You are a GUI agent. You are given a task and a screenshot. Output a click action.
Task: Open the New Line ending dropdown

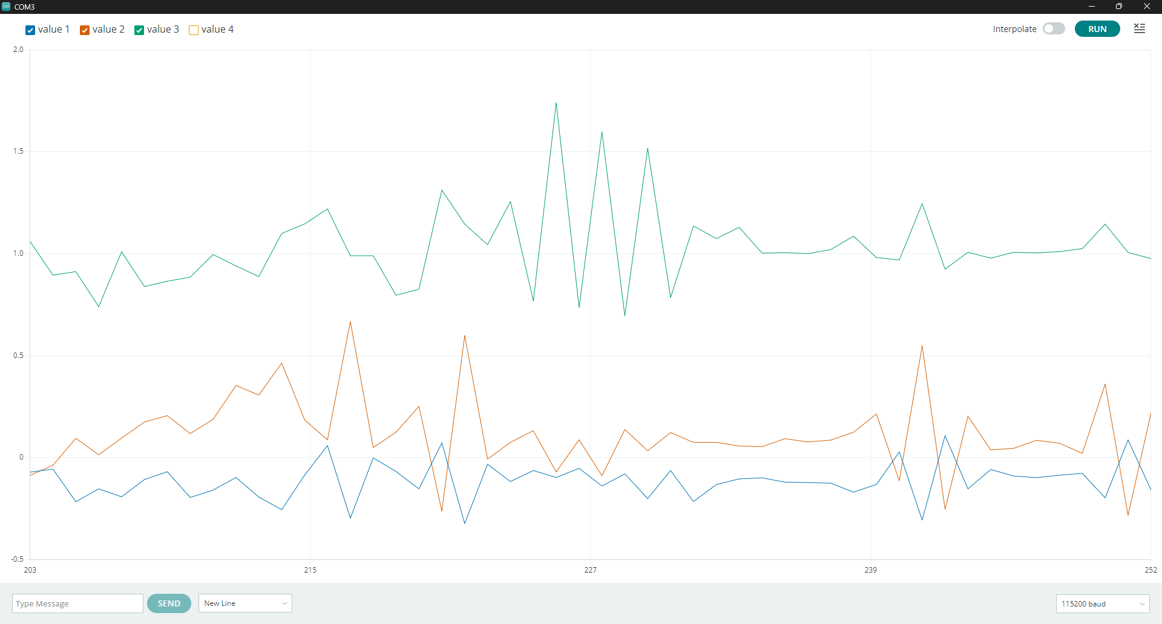(x=245, y=603)
